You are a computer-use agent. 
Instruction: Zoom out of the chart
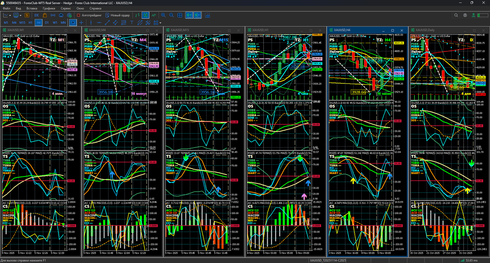171,15
